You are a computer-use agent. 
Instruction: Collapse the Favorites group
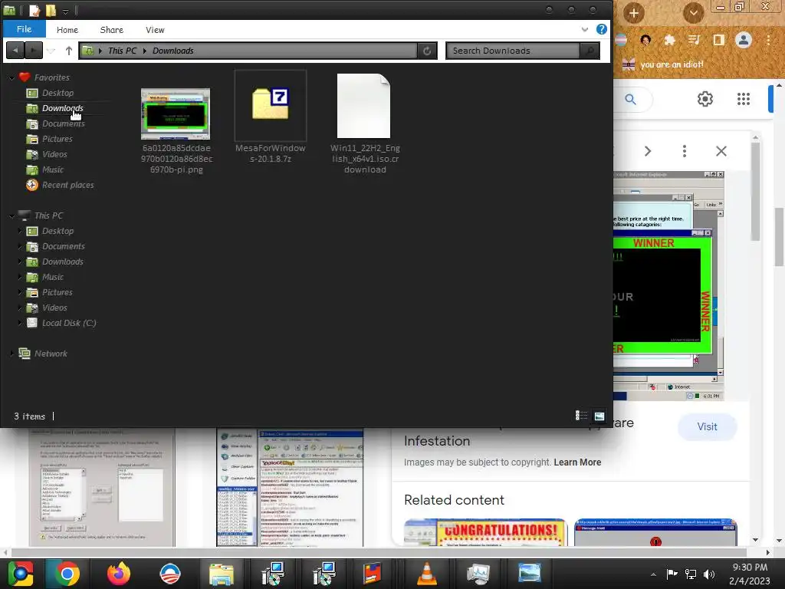point(11,78)
